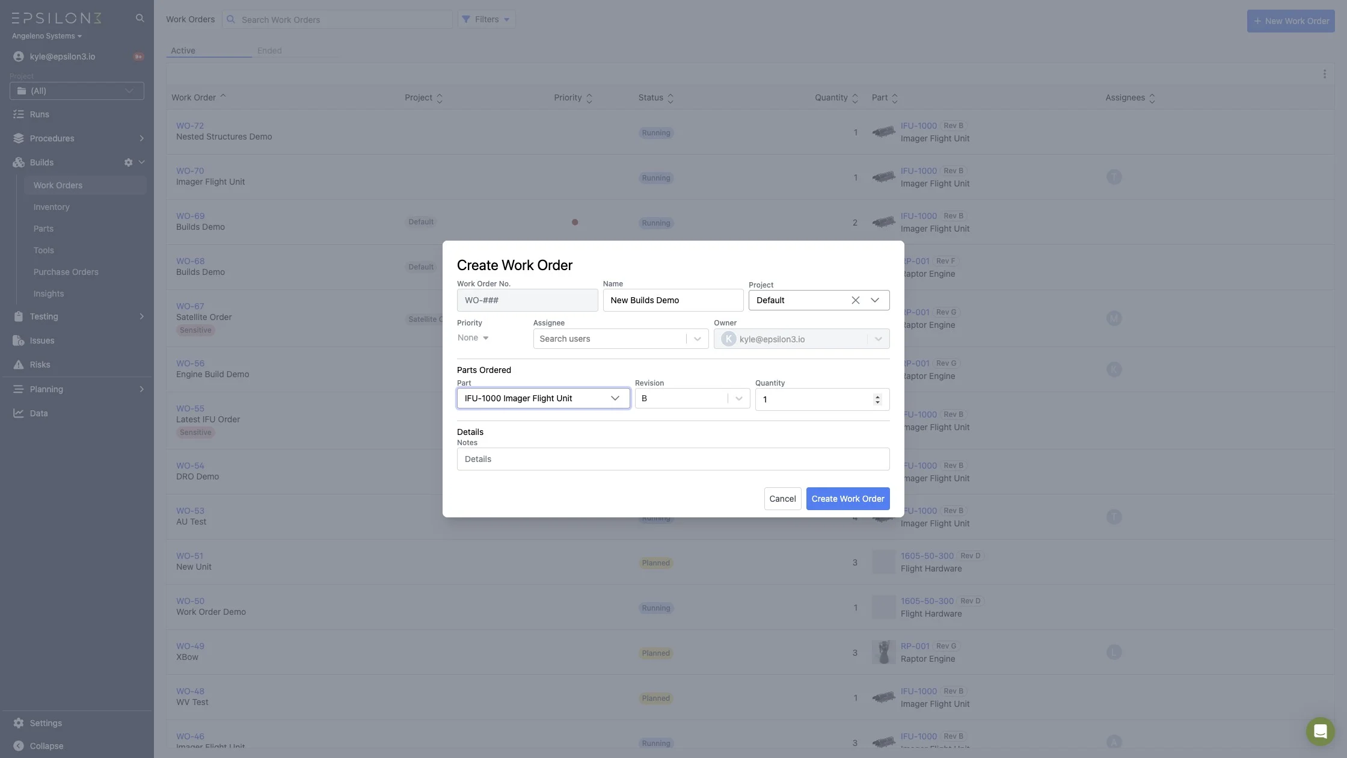1347x758 pixels.
Task: Select Inventory in Builds menu
Action: click(x=52, y=207)
